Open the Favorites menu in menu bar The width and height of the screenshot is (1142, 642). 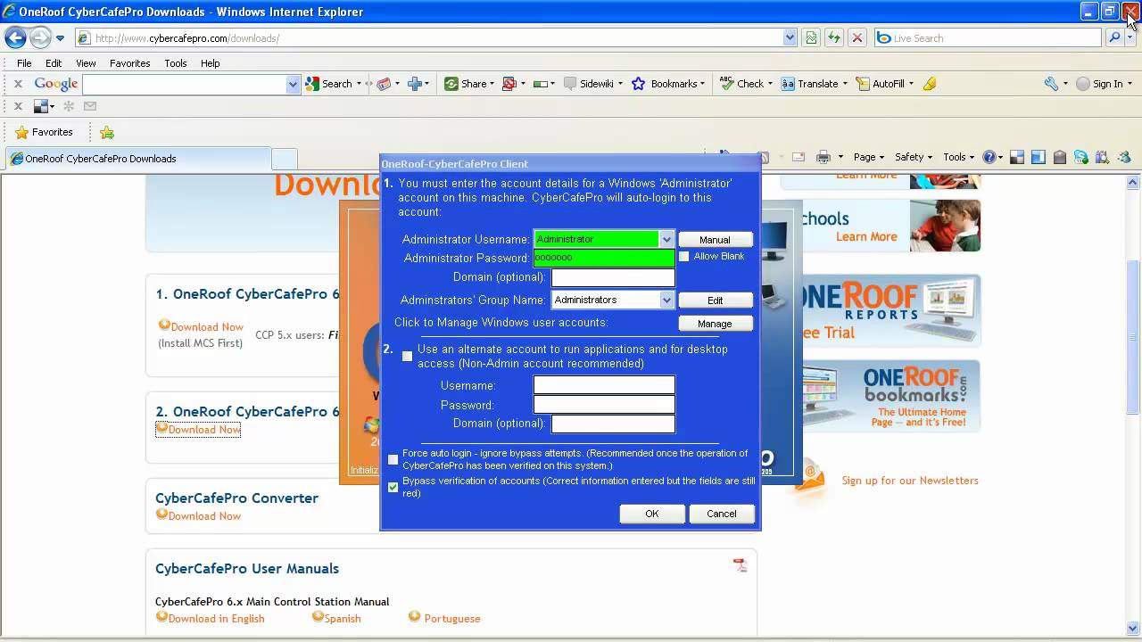click(129, 63)
